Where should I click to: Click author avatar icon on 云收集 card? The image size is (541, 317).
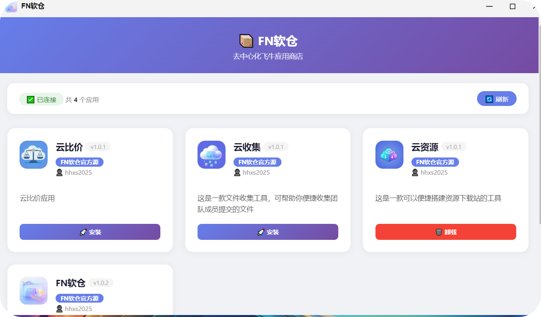[237, 173]
